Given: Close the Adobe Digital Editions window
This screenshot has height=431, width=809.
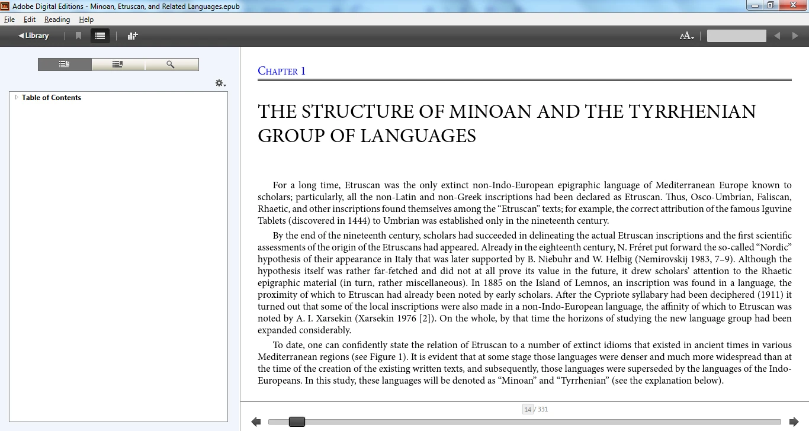Looking at the screenshot, I should pyautogui.click(x=792, y=5).
